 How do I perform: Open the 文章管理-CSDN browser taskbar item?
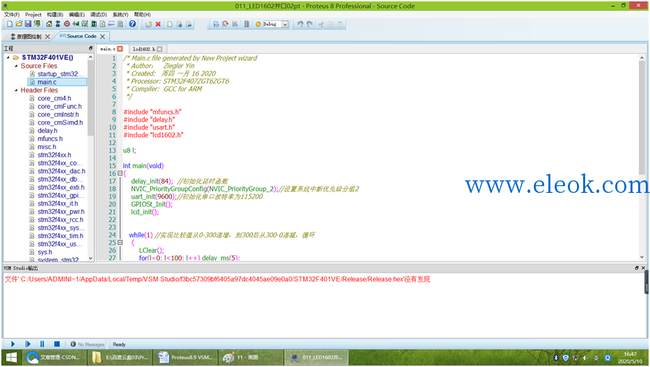[55, 357]
